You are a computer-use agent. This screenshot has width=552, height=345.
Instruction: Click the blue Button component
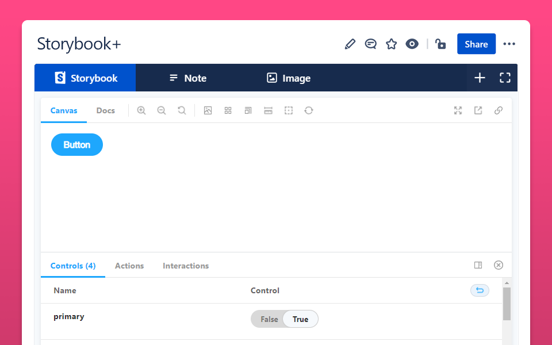point(77,145)
